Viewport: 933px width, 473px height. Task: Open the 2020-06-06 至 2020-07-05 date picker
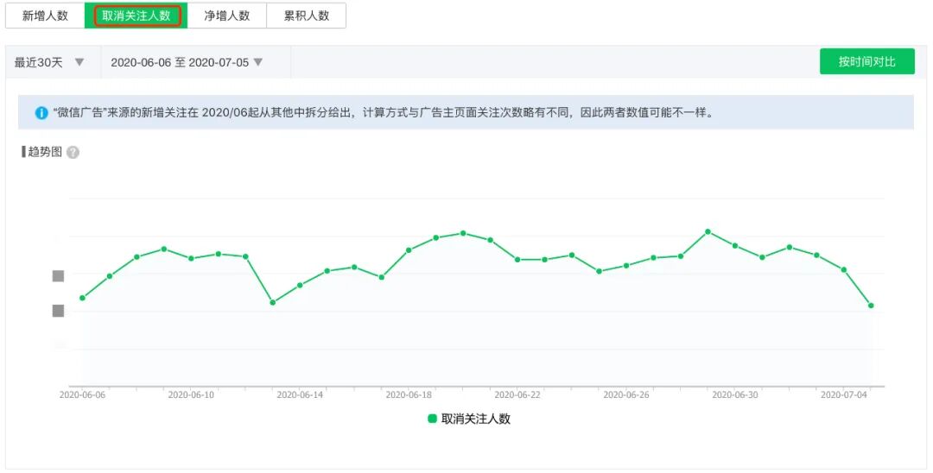point(187,62)
